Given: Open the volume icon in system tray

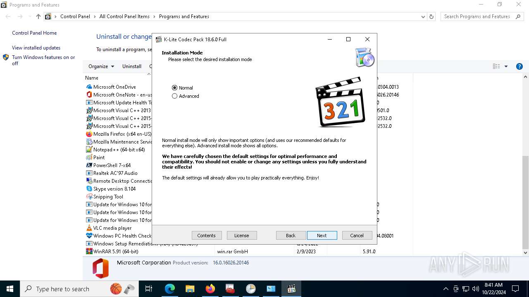Looking at the screenshot, I should tap(476, 289).
